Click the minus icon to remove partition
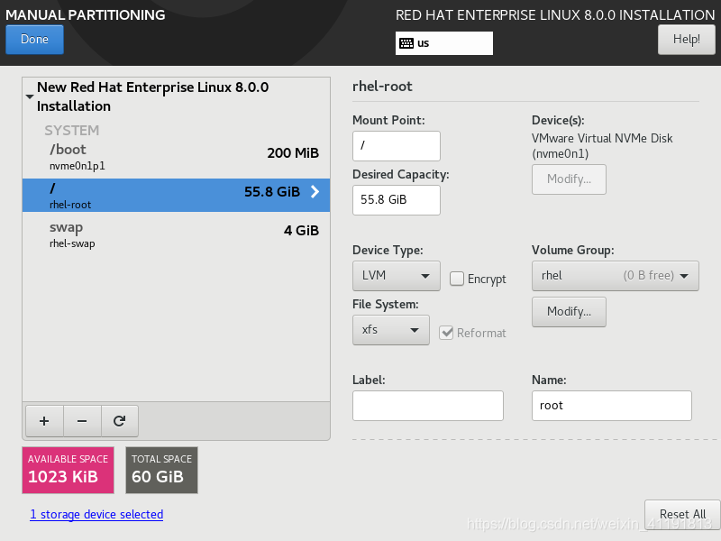Image resolution: width=721 pixels, height=541 pixels. tap(82, 421)
